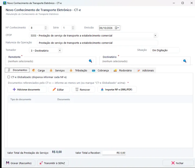195x168 pixels.
Task: Expand the CFOP dropdown arrow
Action: [155, 35]
